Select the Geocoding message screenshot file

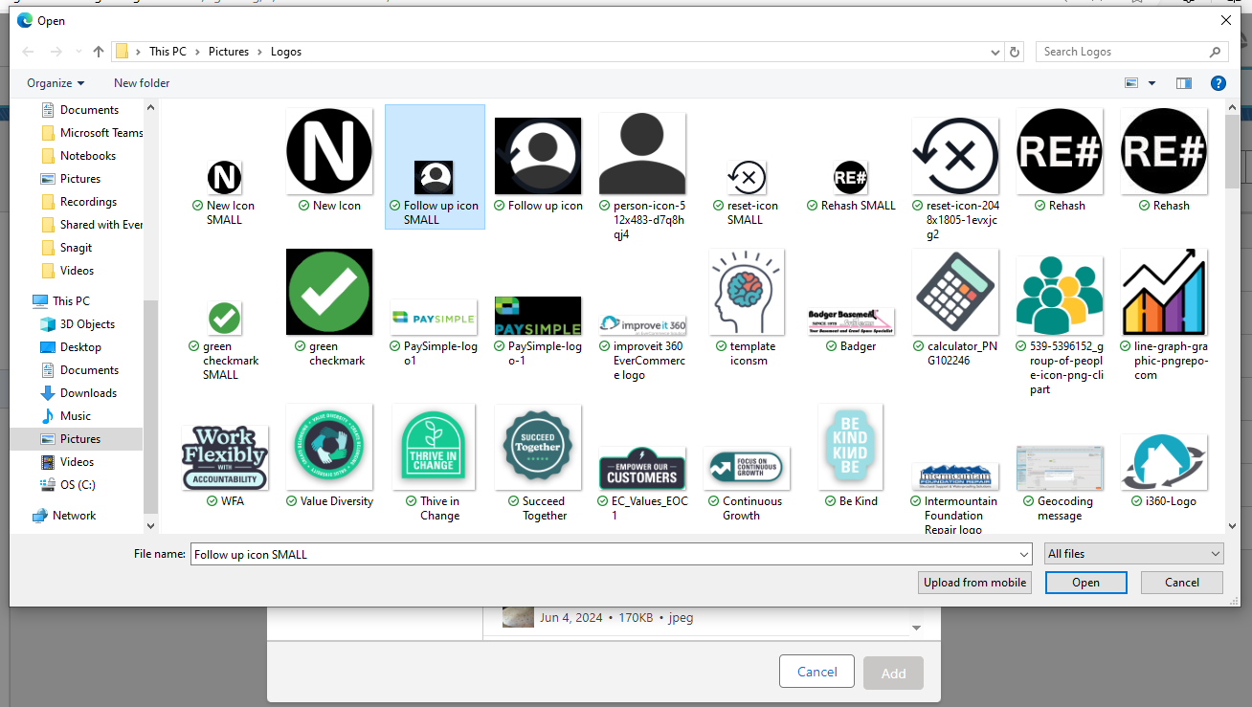click(x=1060, y=482)
